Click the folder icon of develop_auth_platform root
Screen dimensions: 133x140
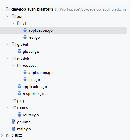click(x=8, y=9)
